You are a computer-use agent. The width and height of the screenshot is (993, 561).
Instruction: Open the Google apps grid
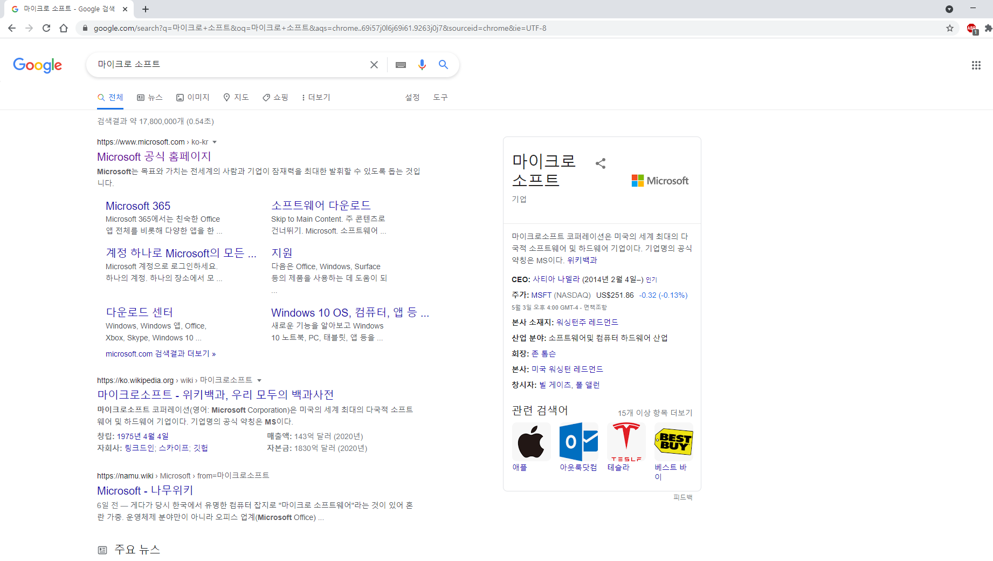[976, 65]
